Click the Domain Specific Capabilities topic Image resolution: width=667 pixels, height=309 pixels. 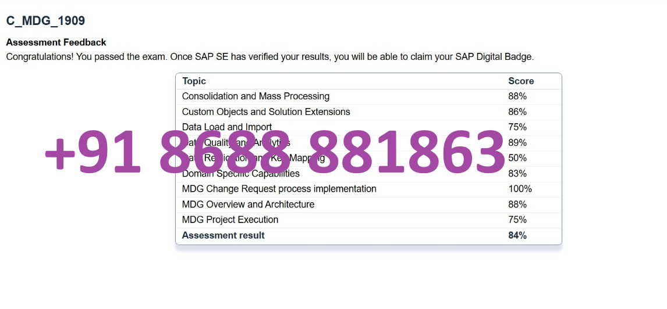(241, 174)
